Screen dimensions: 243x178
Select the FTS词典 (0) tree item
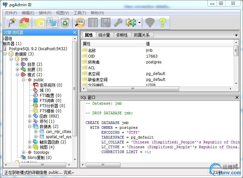50,100
